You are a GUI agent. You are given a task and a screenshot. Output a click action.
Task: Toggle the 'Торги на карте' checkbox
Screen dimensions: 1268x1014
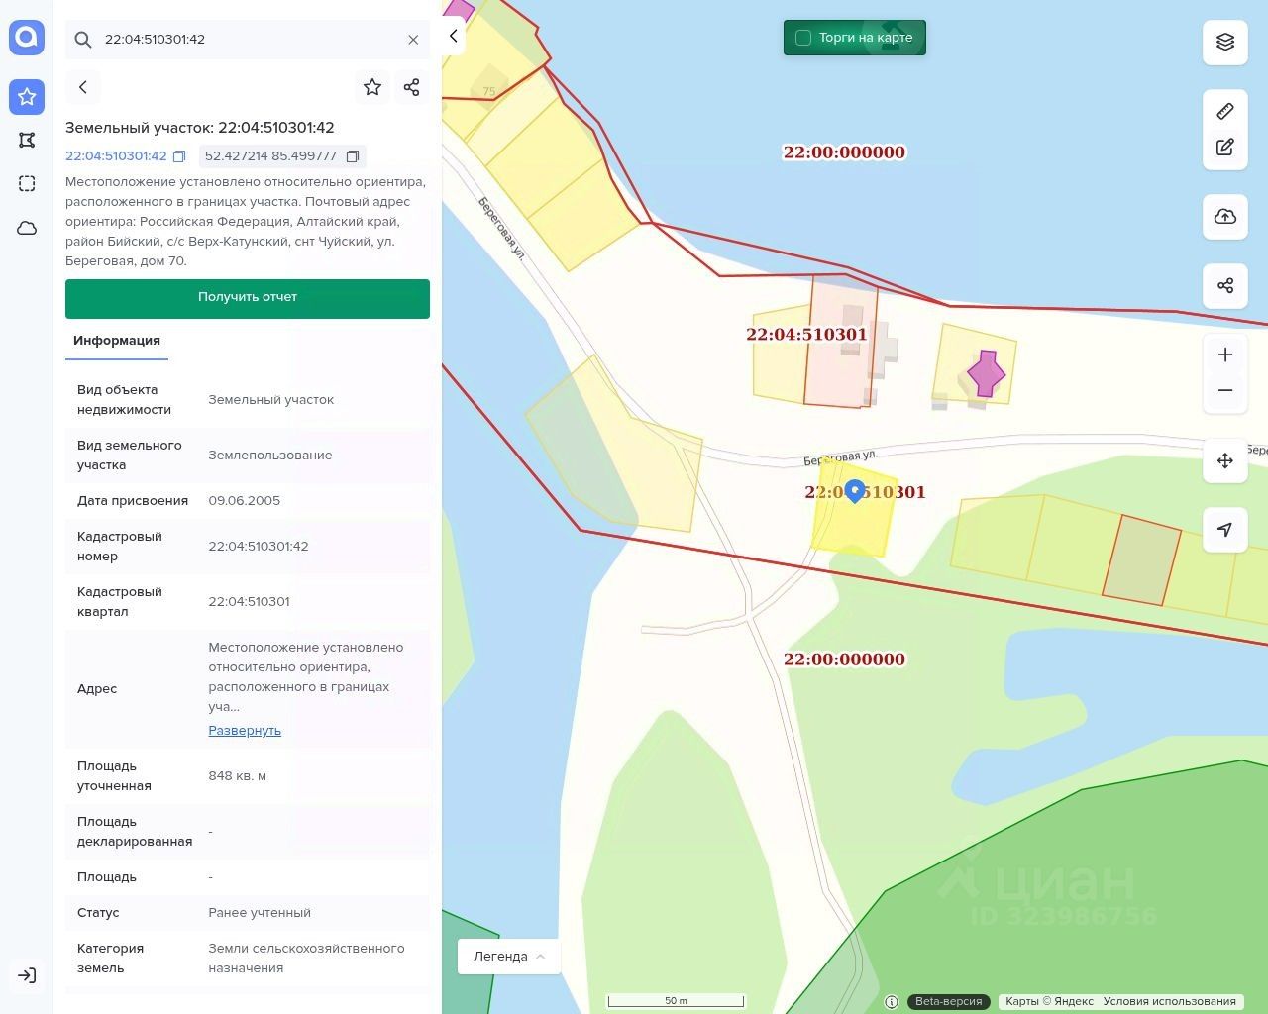803,38
